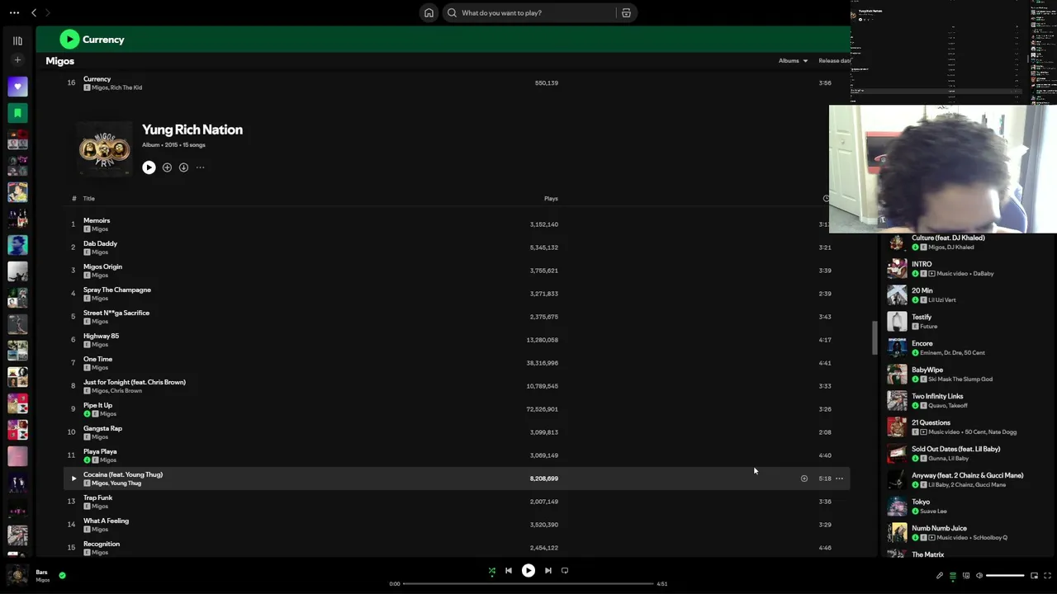Open Young Thug artist link under Cocaina
This screenshot has height=594, width=1057.
126,483
